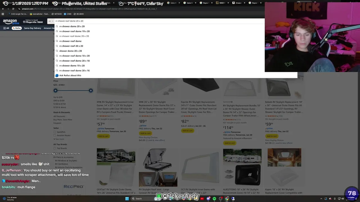Open balenaEtcher bookmark
The width and height of the screenshot is (360, 202).
[x=40, y=14]
